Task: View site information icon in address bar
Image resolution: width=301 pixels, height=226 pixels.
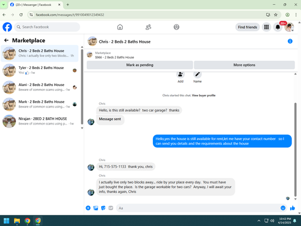Action: 31,14
